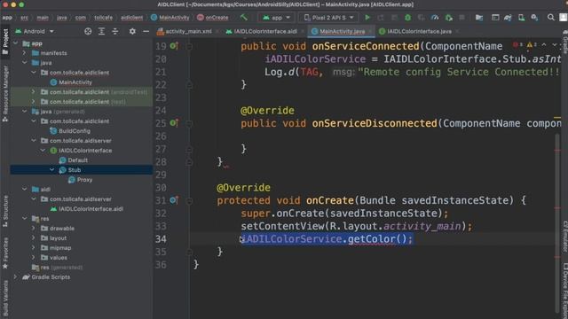Click the 'aidlclient' breadcrumb
Viewport: 568px width, 319px height.
pyautogui.click(x=132, y=18)
